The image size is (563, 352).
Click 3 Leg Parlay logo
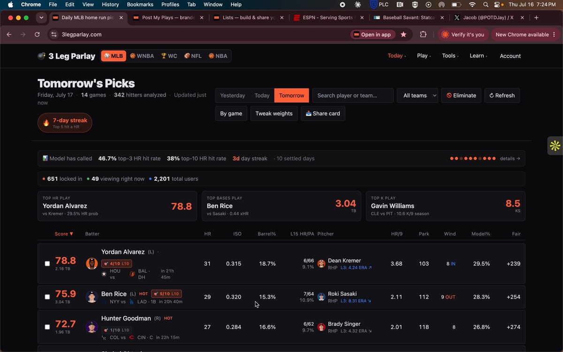pos(67,56)
